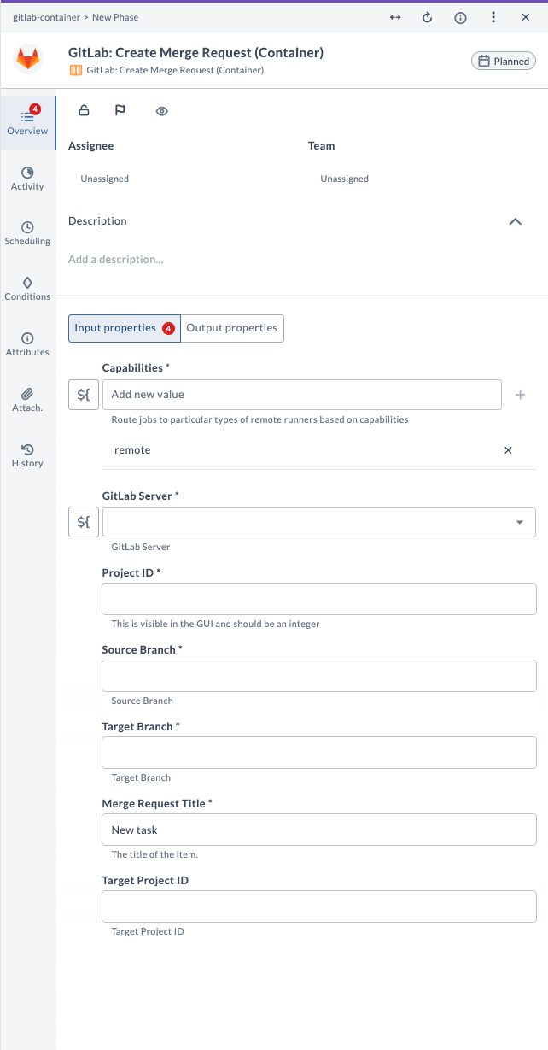548x1050 pixels.
Task: Click the Add a description field
Action: (x=116, y=259)
